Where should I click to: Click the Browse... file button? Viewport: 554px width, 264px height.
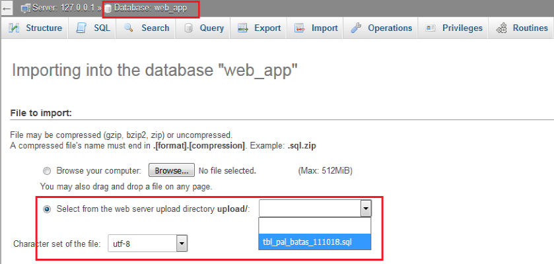point(172,171)
